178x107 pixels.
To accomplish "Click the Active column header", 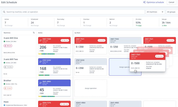I will click(x=40, y=33).
